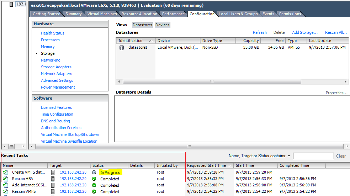This screenshot has width=350, height=196.
Task: Click 192.168.242.20 target in Create VMFS row
Action: pyautogui.click(x=73, y=172)
